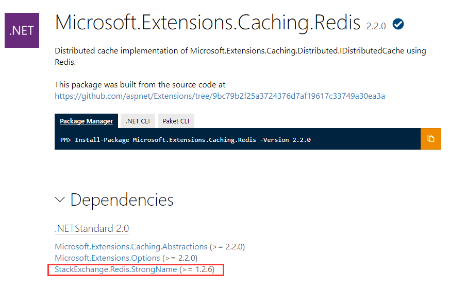Click the purple .NET package logo
The height and width of the screenshot is (290, 450).
coord(22,30)
